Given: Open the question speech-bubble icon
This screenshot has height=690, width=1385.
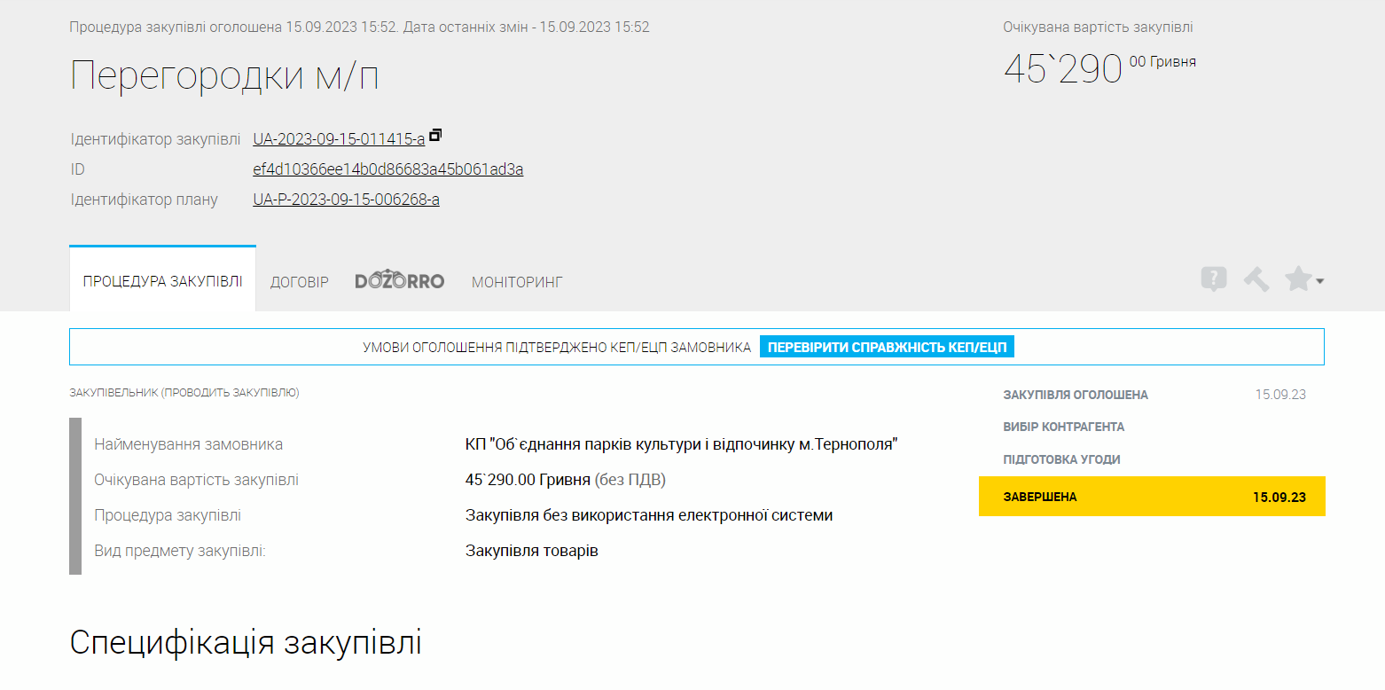Looking at the screenshot, I should coord(1214,279).
